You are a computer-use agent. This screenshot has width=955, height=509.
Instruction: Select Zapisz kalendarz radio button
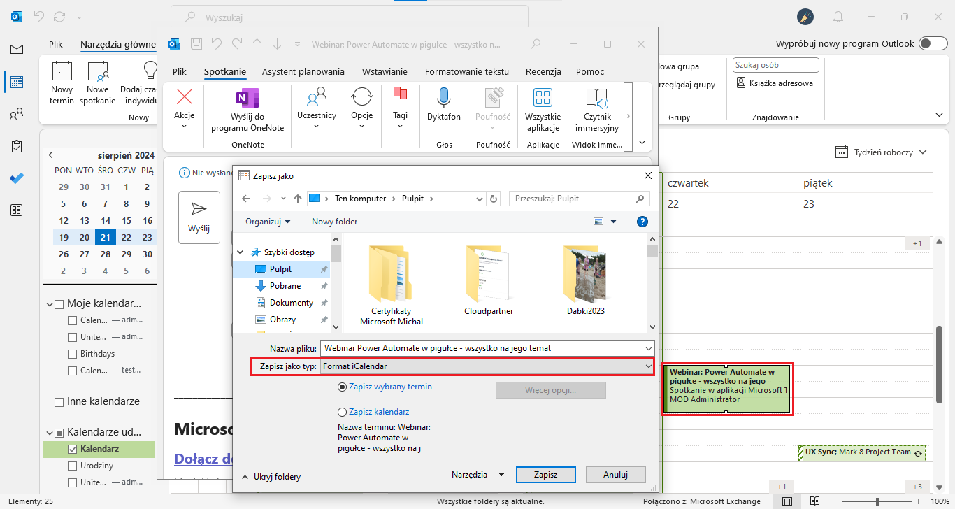(x=342, y=413)
